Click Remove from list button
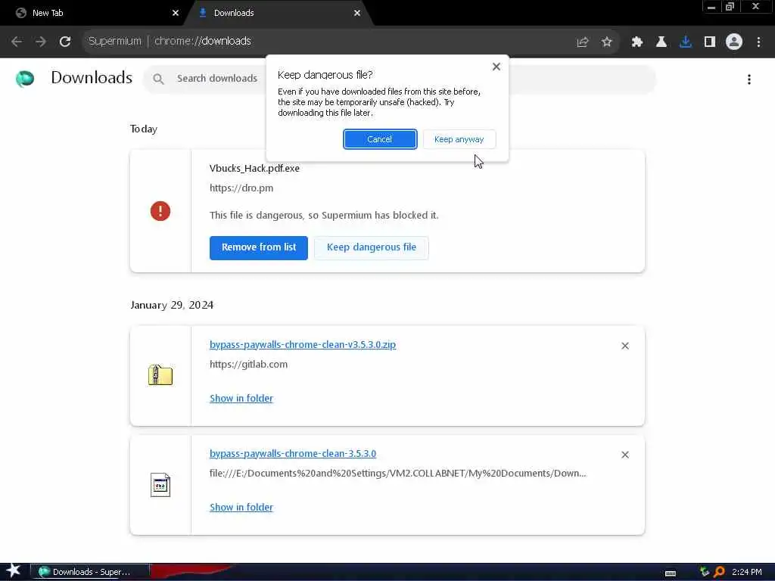 pos(259,247)
